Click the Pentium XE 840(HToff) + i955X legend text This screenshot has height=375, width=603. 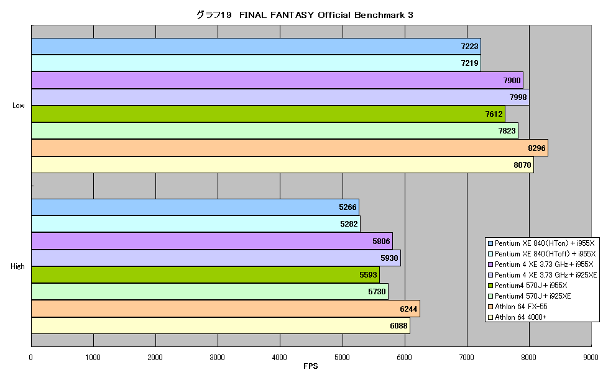(546, 254)
